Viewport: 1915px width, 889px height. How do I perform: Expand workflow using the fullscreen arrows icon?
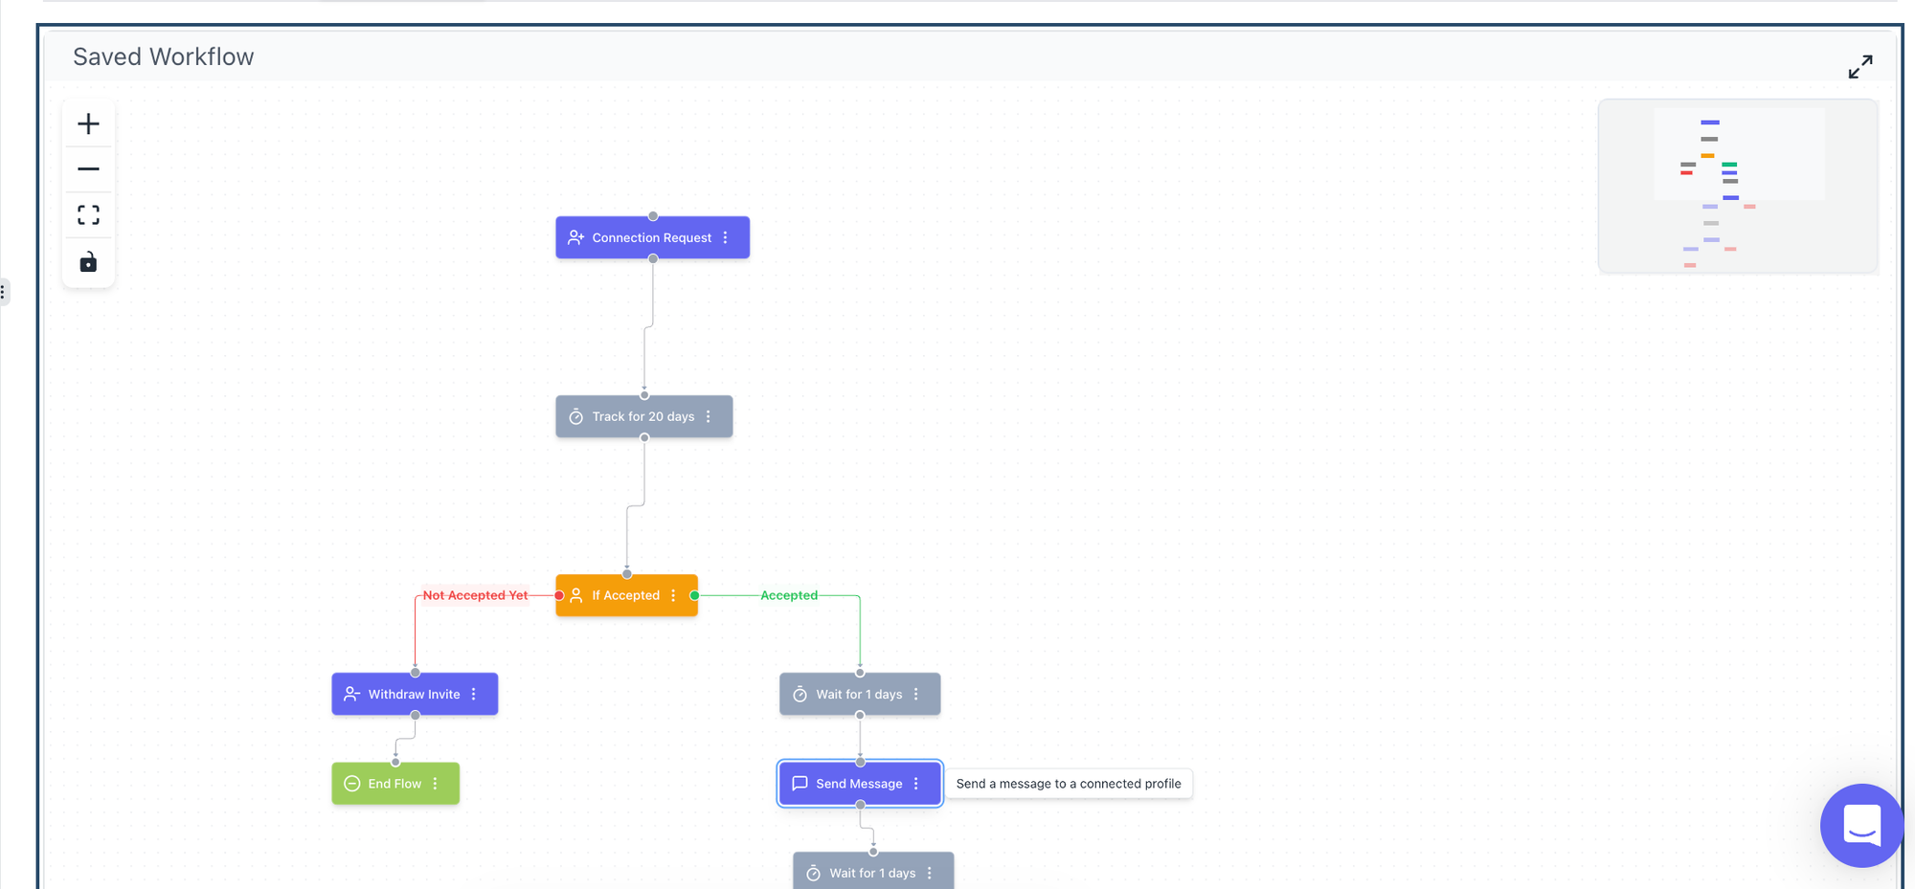[1859, 66]
